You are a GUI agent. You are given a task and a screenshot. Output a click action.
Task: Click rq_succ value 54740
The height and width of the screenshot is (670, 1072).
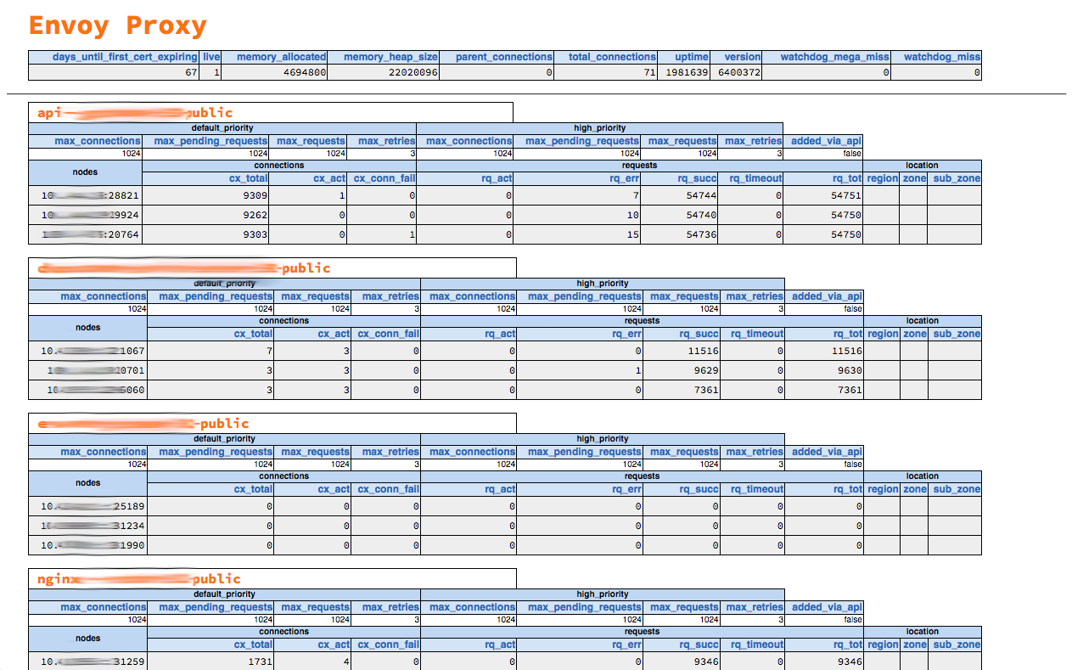coord(701,215)
